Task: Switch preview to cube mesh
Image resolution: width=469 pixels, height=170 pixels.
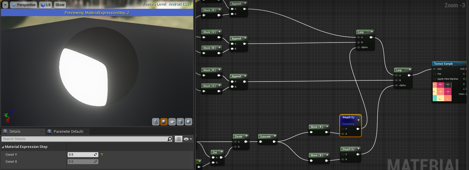Action: pos(180,122)
